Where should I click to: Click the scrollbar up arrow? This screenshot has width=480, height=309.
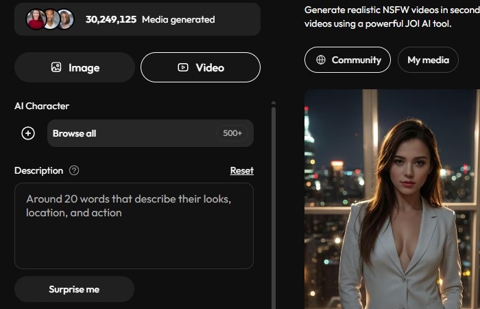click(274, 103)
